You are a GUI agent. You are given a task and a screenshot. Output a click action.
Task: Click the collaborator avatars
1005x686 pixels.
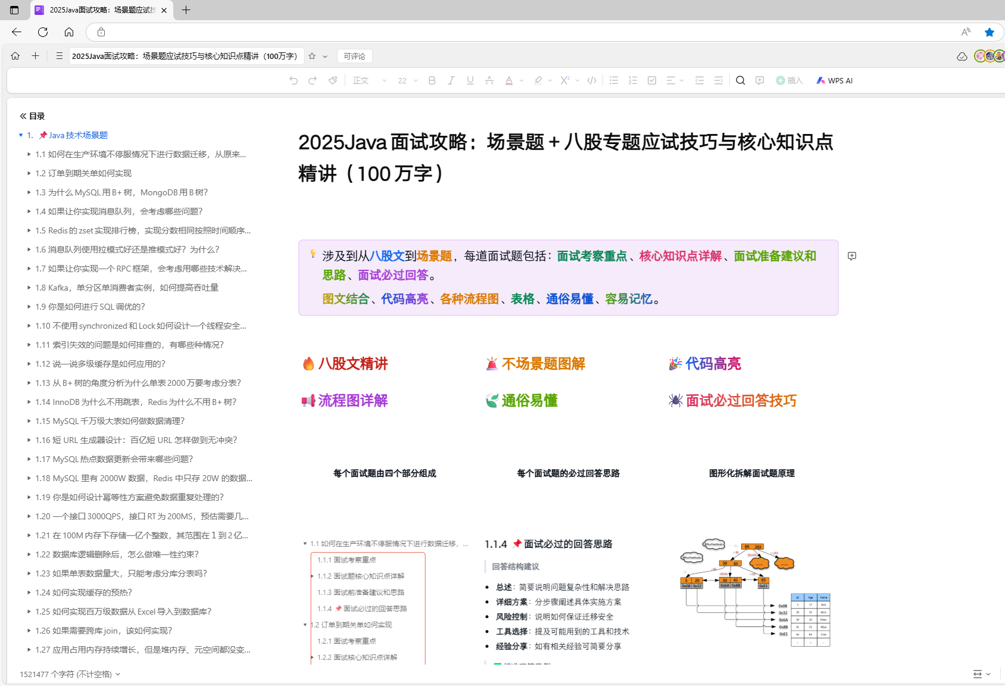point(990,56)
